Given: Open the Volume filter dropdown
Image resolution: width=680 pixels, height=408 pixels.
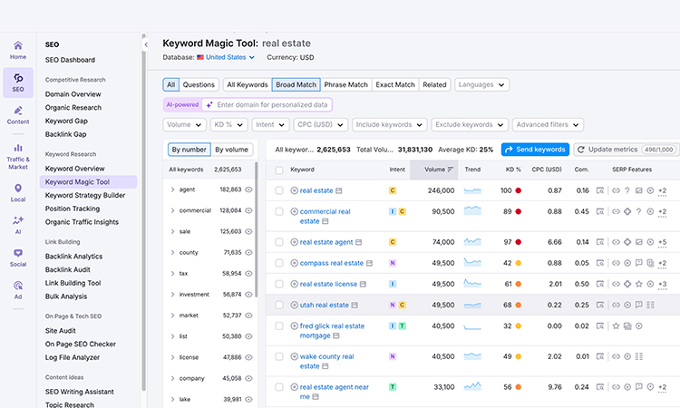Looking at the screenshot, I should pyautogui.click(x=184, y=125).
